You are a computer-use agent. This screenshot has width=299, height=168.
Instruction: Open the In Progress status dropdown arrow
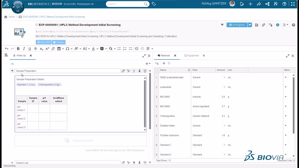click(x=250, y=25)
